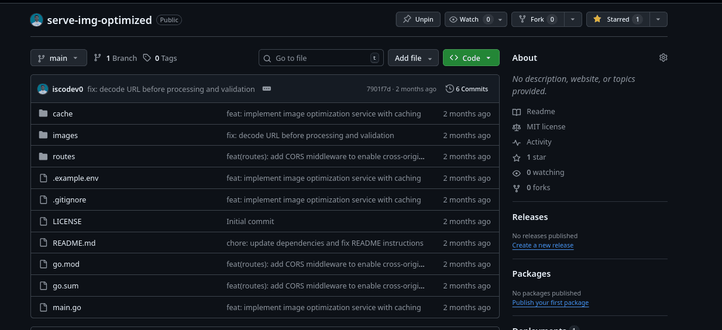Unpin the repository
The width and height of the screenshot is (722, 330).
418,19
